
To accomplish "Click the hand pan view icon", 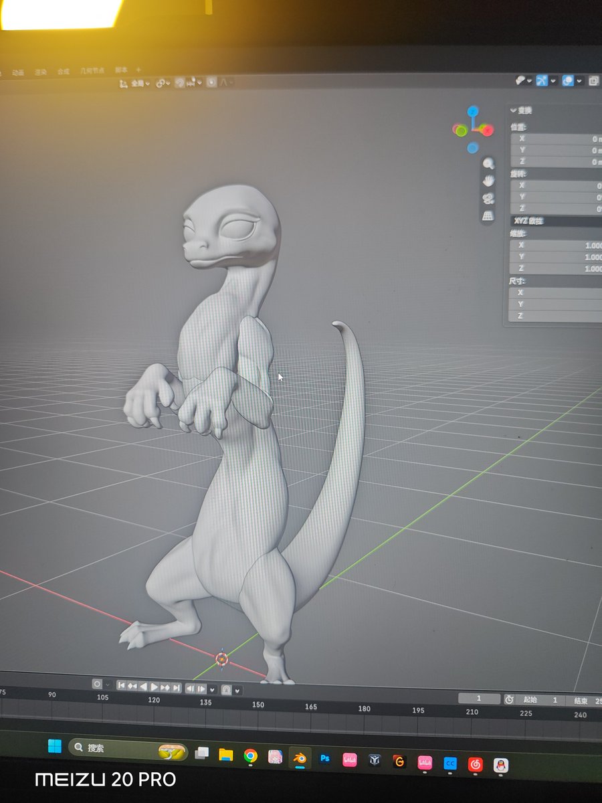I will pos(489,181).
